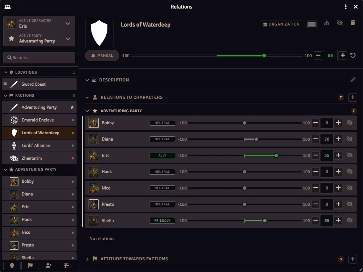The image size is (363, 272).
Task: Select Lords of Waterdeep in faction list
Action: (x=39, y=133)
